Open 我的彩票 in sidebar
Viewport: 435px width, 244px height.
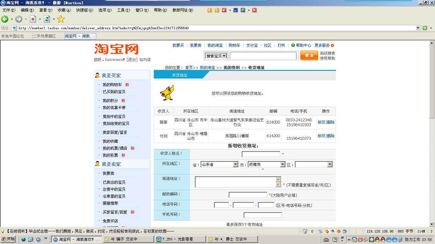[x=110, y=155]
